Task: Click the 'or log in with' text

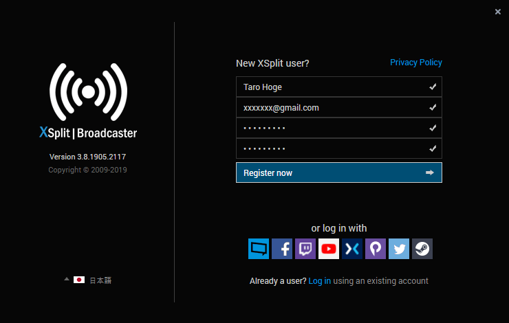Action: coord(339,228)
